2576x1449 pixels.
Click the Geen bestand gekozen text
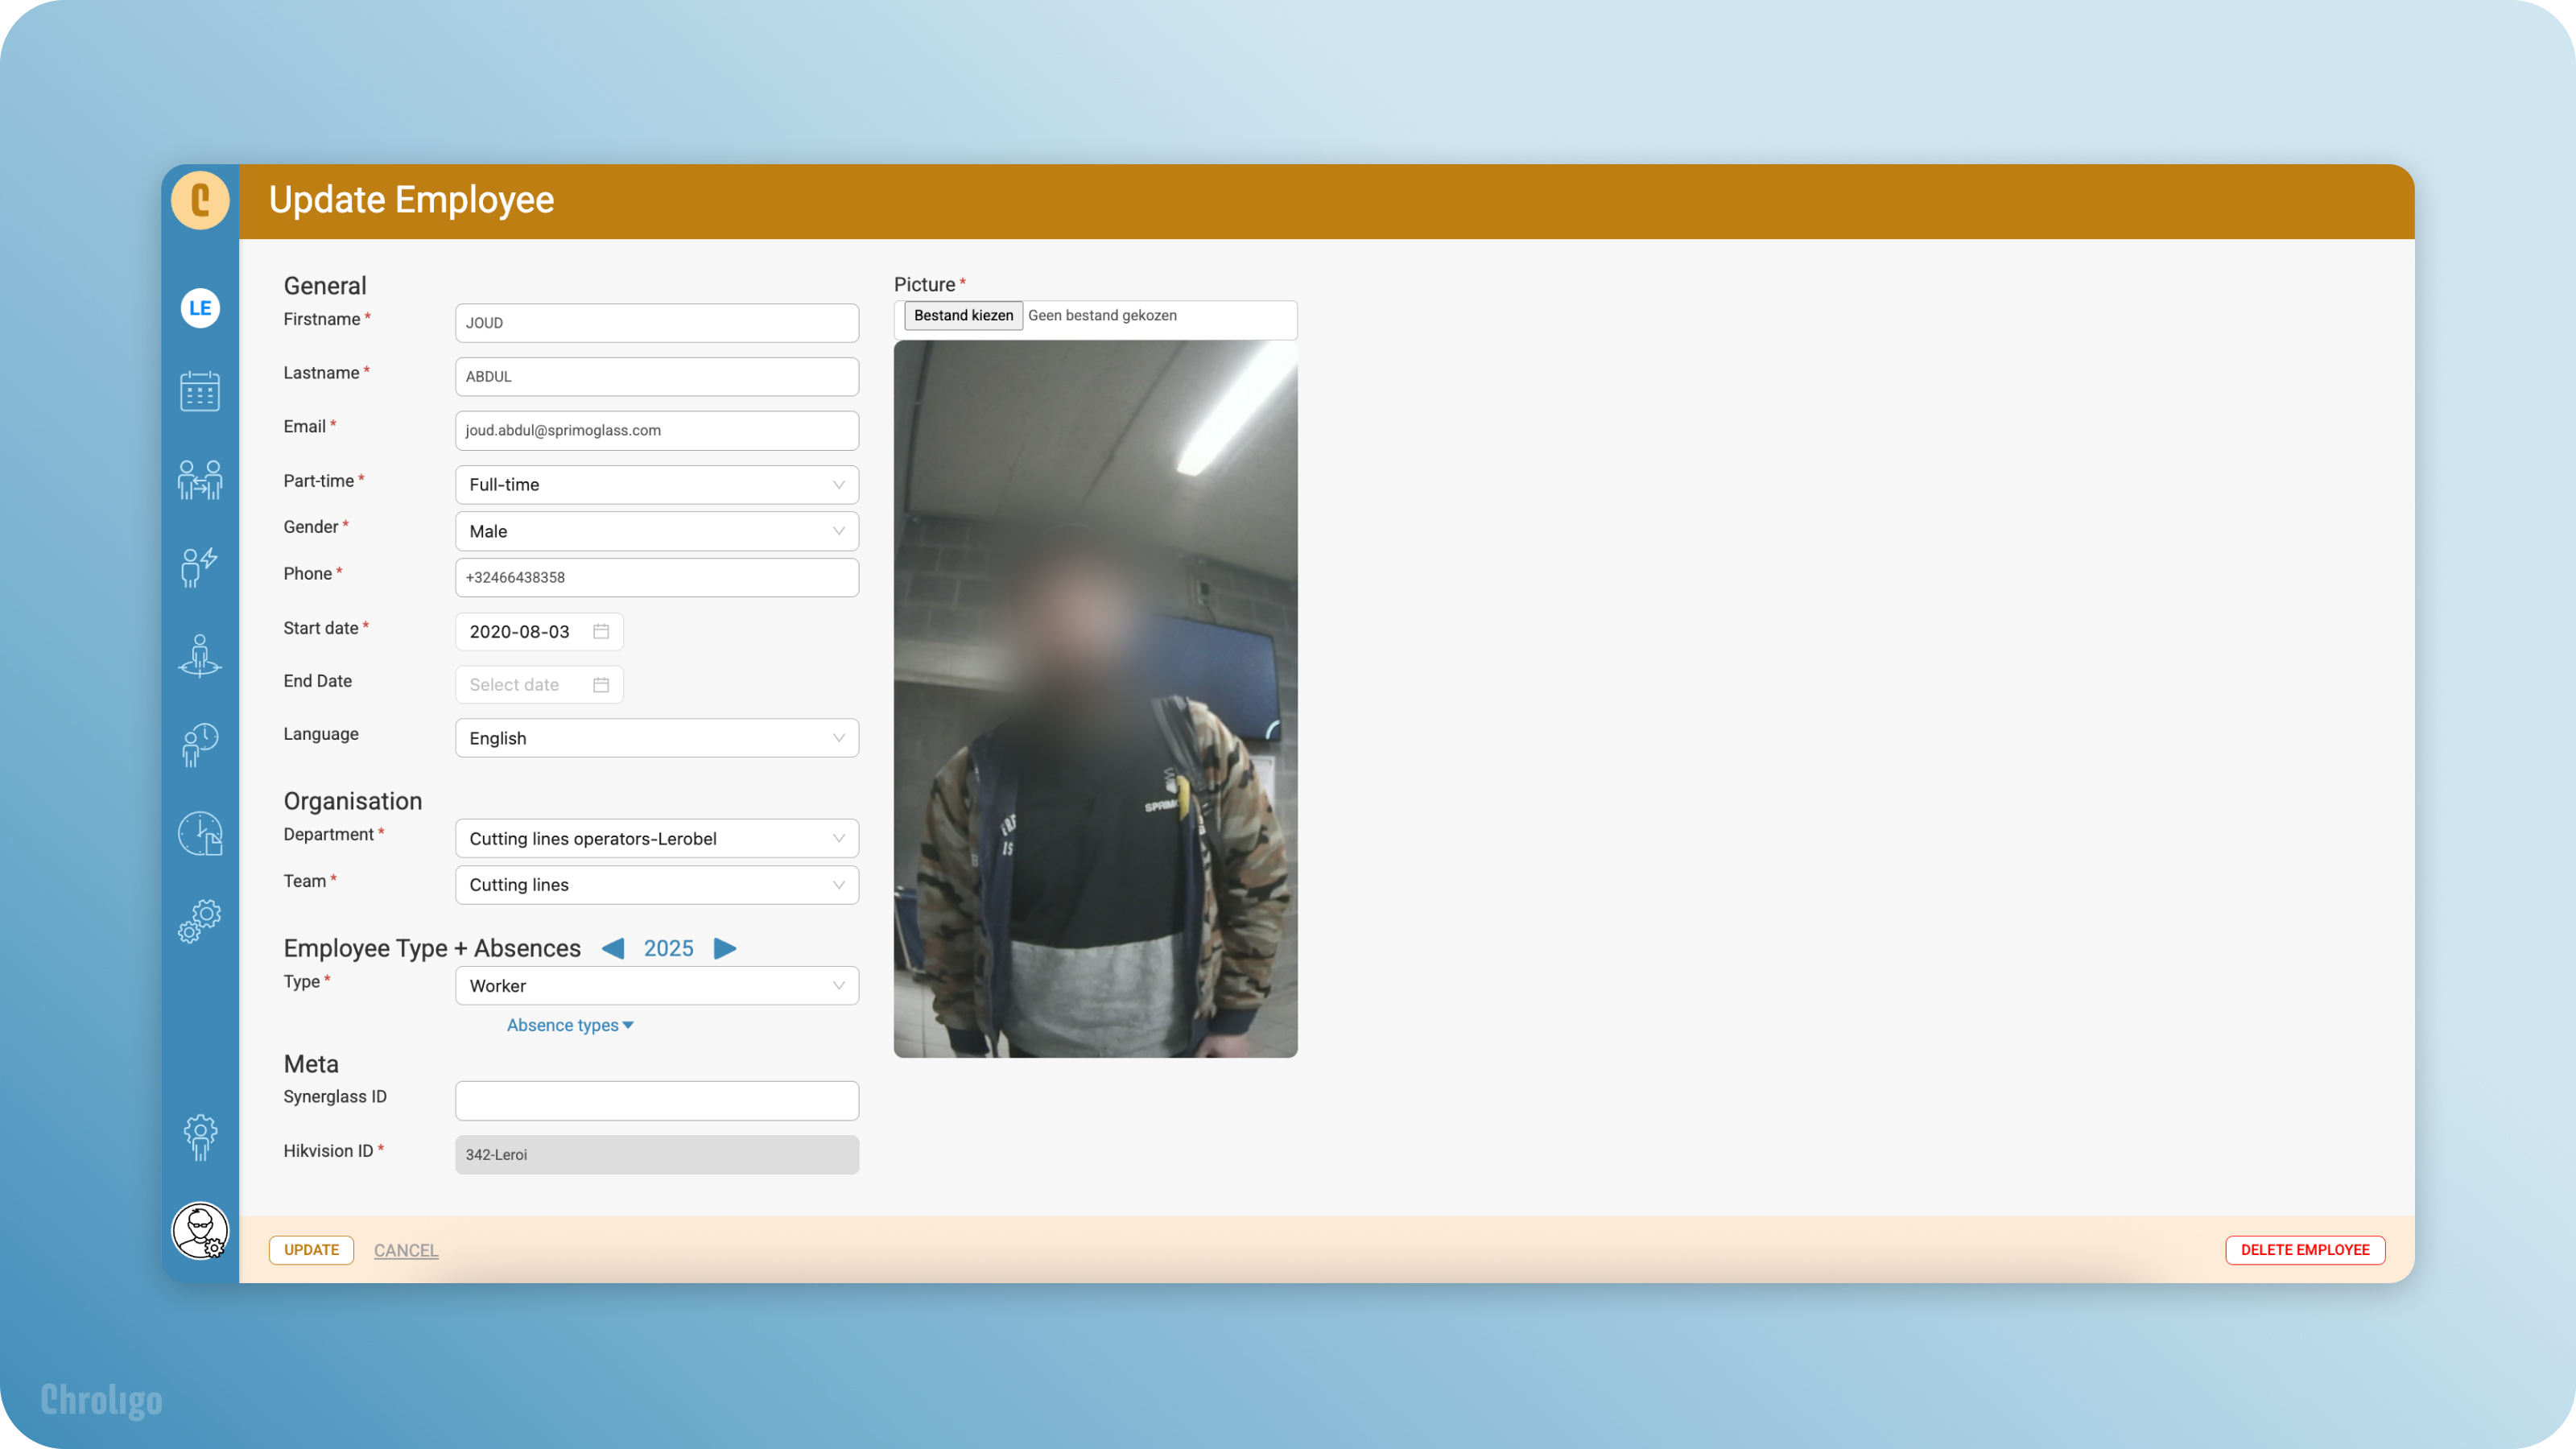(1102, 315)
